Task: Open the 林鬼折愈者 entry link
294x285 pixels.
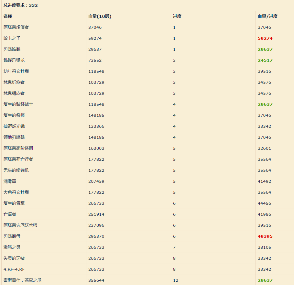Action: pos(14,82)
